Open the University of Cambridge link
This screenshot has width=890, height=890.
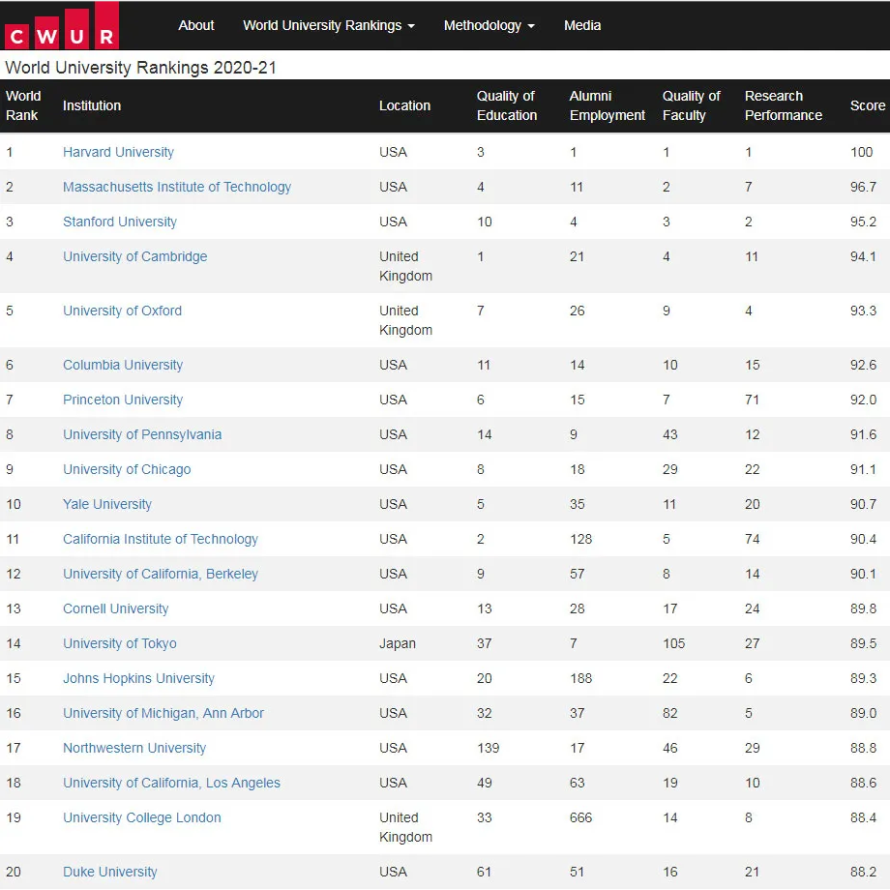134,256
